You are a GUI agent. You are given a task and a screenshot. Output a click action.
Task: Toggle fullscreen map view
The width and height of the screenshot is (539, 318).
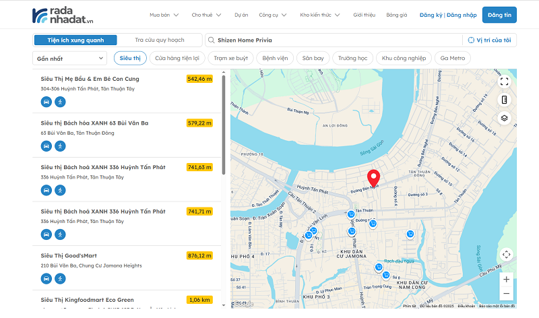504,82
